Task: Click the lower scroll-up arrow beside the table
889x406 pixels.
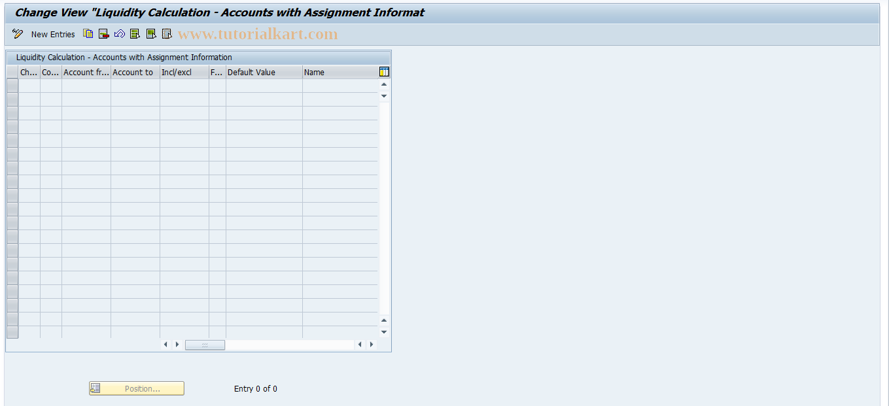Action: [384, 320]
